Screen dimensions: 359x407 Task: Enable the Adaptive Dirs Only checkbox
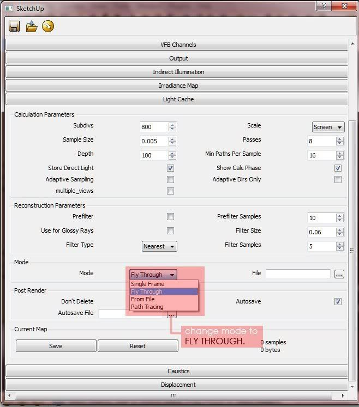click(x=338, y=179)
